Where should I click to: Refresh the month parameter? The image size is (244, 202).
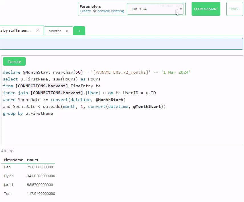tap(167, 5)
